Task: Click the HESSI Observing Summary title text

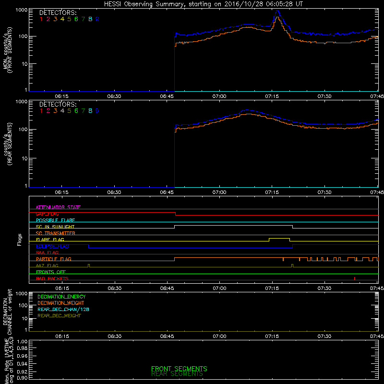Action: click(x=203, y=4)
